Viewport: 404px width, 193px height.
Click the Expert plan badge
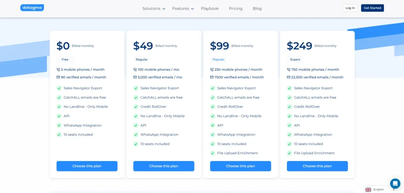pyautogui.click(x=295, y=59)
